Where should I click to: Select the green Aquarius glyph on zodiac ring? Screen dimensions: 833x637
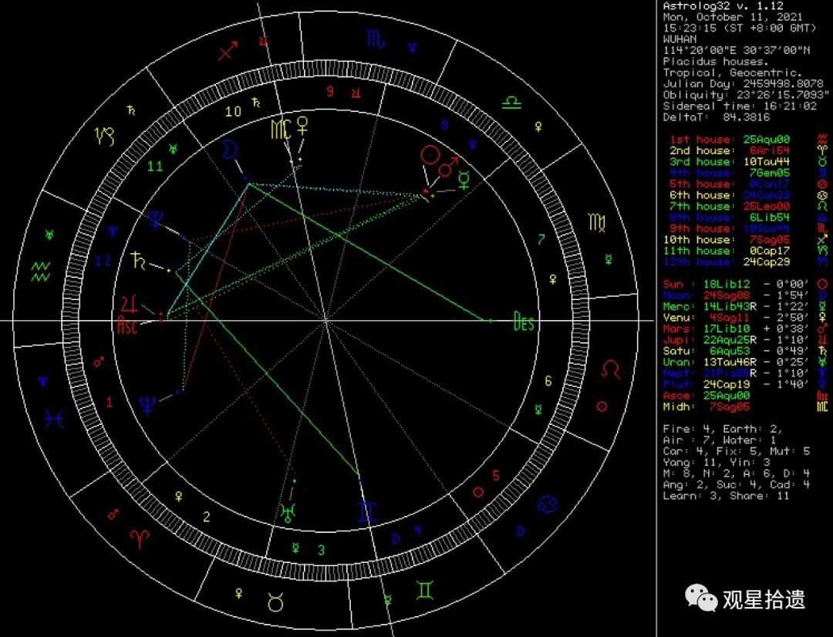tap(41, 271)
